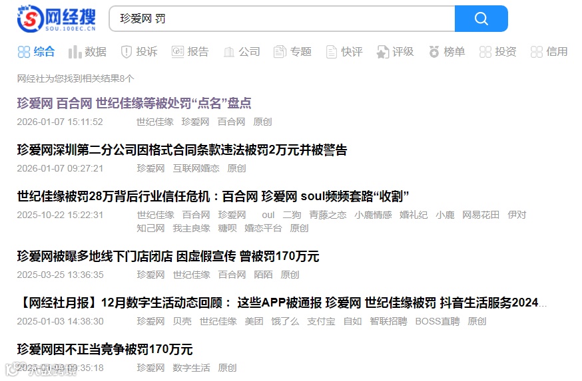The image size is (582, 381).
Task: Open the 网经搜 logo homepage
Action: [x=57, y=19]
